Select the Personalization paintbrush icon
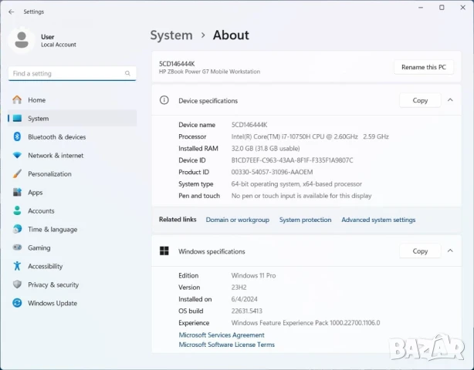Image resolution: width=474 pixels, height=370 pixels. pos(17,174)
